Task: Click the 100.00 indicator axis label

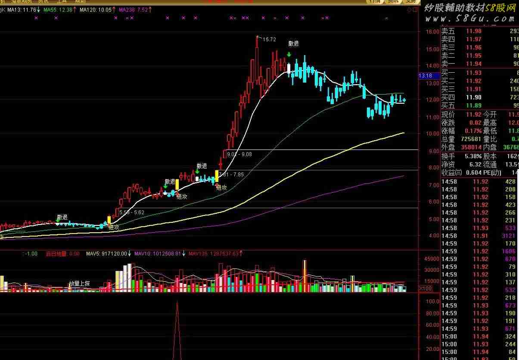Action: coord(432,302)
